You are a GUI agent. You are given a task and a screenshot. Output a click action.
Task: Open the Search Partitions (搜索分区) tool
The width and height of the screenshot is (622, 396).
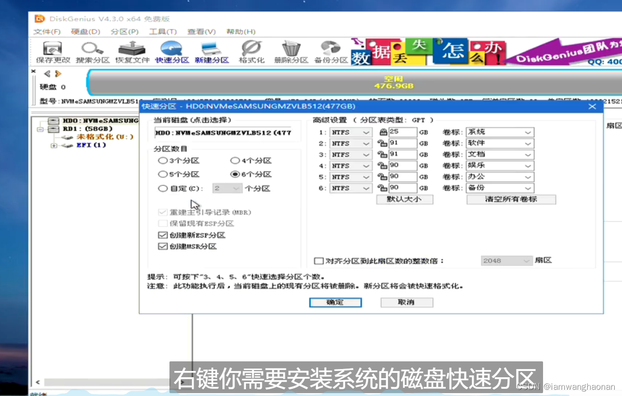[x=92, y=52]
